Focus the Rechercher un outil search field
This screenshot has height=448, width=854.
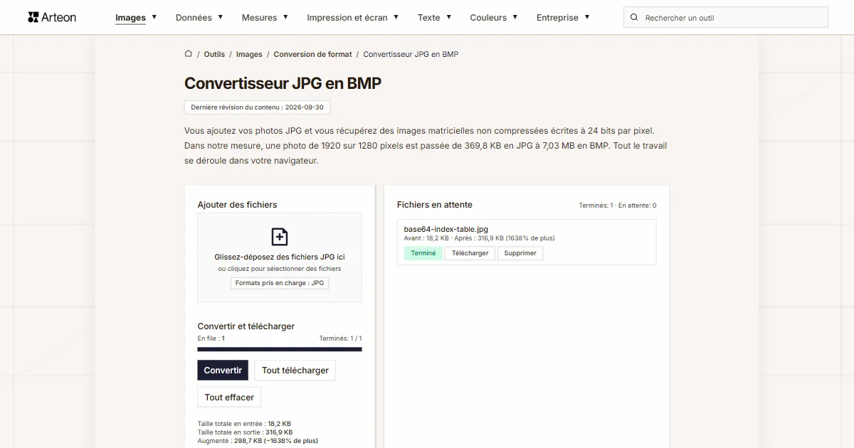click(726, 17)
